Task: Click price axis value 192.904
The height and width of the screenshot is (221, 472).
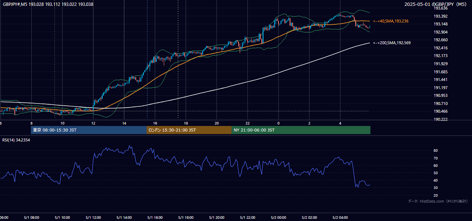Action: [440, 32]
